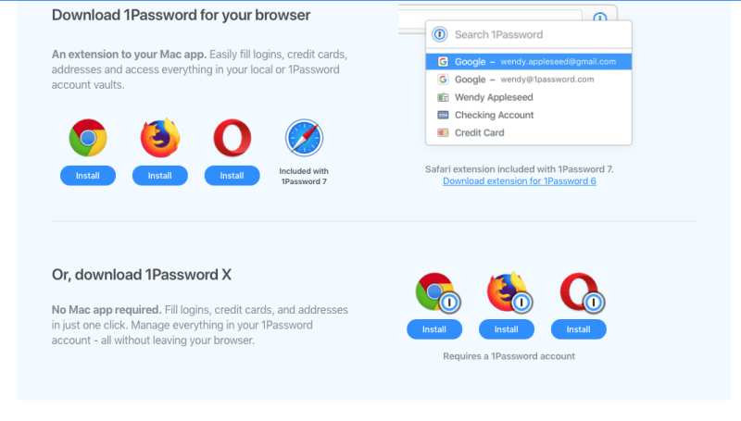Install 1Password X for Firefox
Screen dimensions: 741x421
[507, 329]
